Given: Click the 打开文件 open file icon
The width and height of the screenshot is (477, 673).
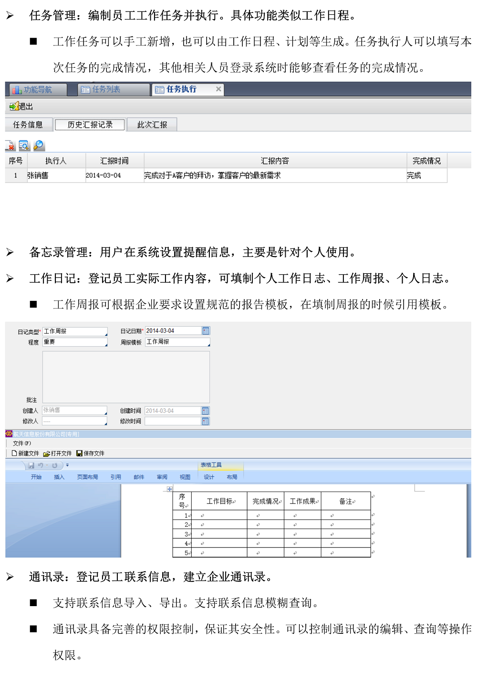Looking at the screenshot, I should click(46, 453).
